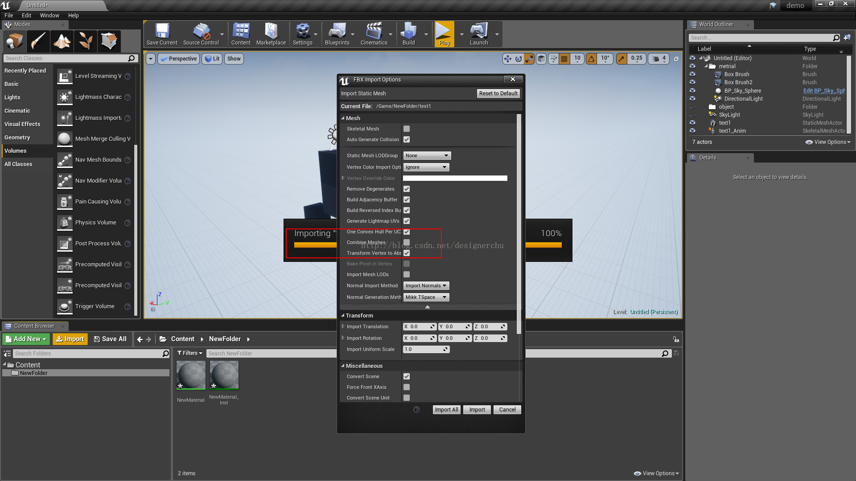The width and height of the screenshot is (856, 481).
Task: Select the NewMaterial_Inst thumbnail
Action: click(x=224, y=375)
